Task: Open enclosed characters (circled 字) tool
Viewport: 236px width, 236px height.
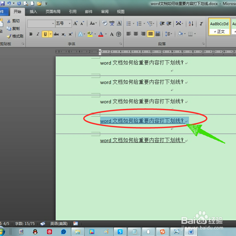Action: pyautogui.click(x=119, y=34)
